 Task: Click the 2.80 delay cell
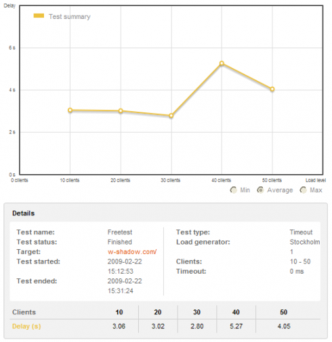(x=197, y=326)
